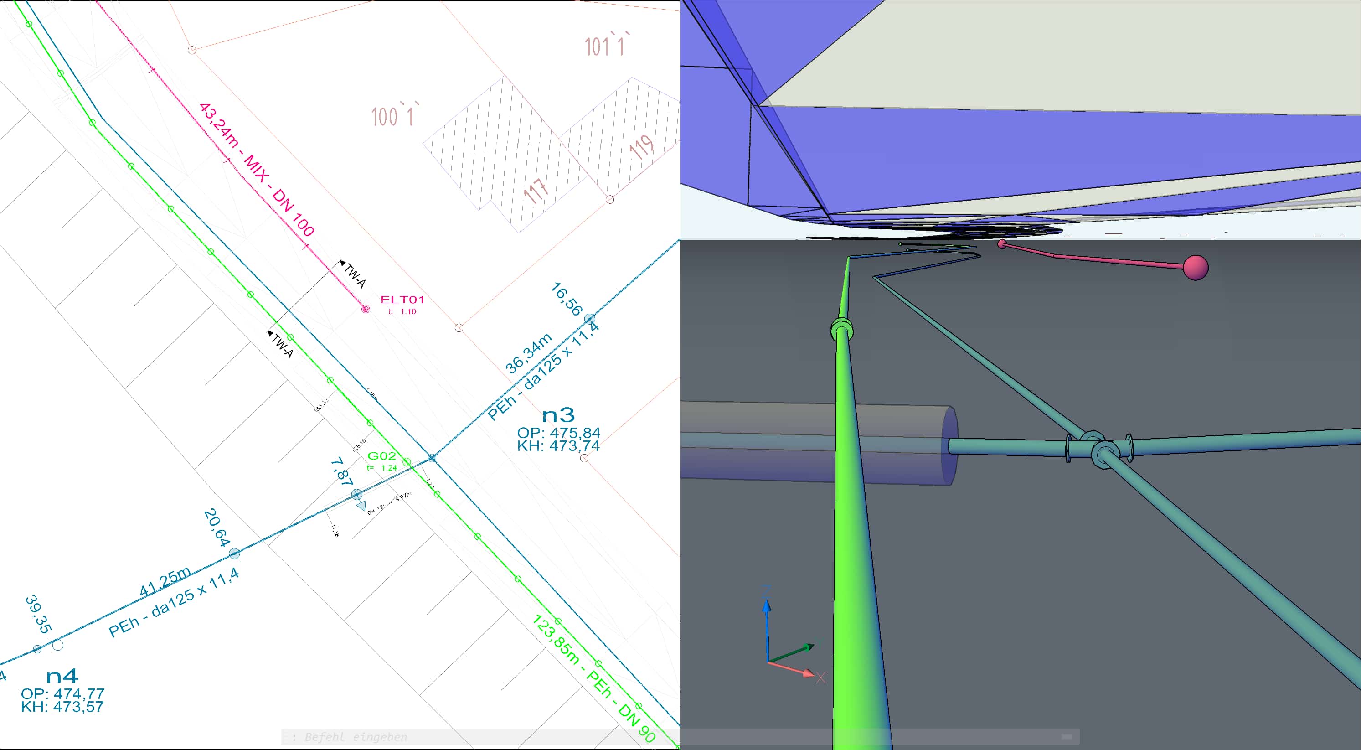This screenshot has width=1361, height=750.
Task: Select the green '123,85m - PEh - DN 90' label
Action: pos(594,679)
